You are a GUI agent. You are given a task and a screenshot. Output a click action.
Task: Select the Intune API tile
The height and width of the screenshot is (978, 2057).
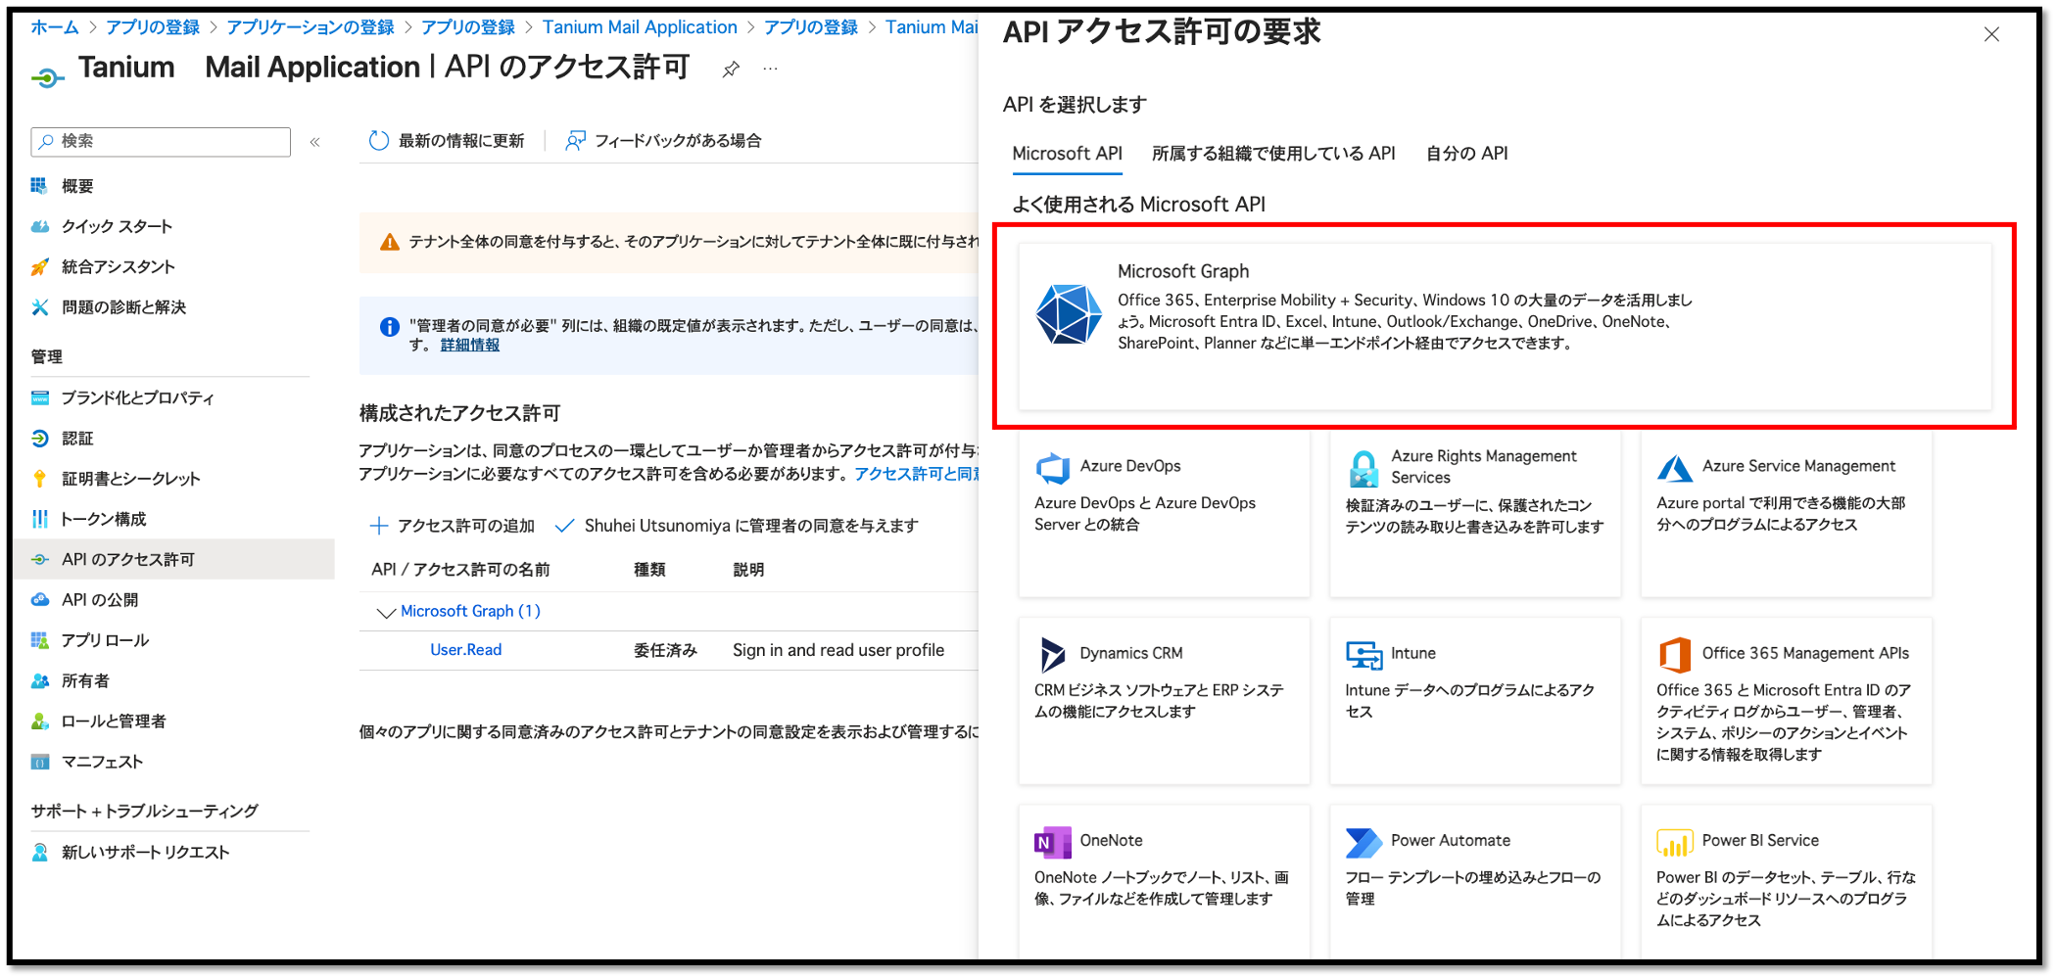tap(1474, 699)
